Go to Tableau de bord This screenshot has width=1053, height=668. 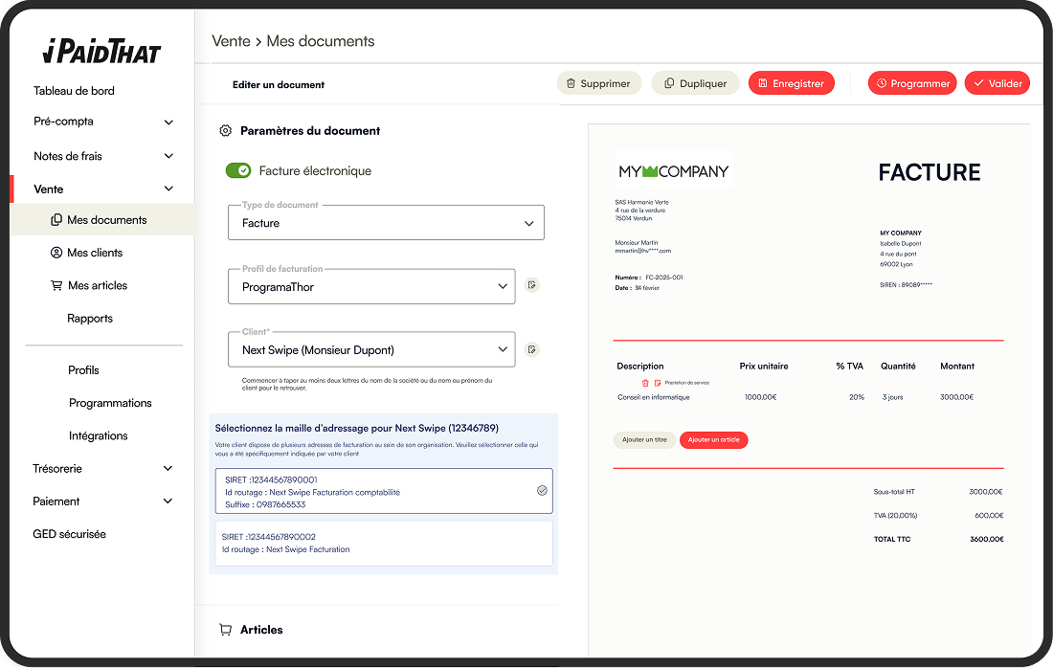coord(74,91)
